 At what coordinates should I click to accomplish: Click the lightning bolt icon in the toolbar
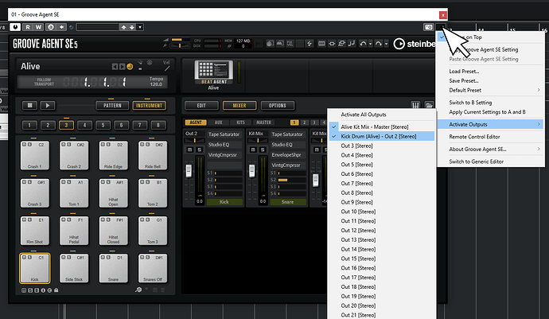pos(310,44)
